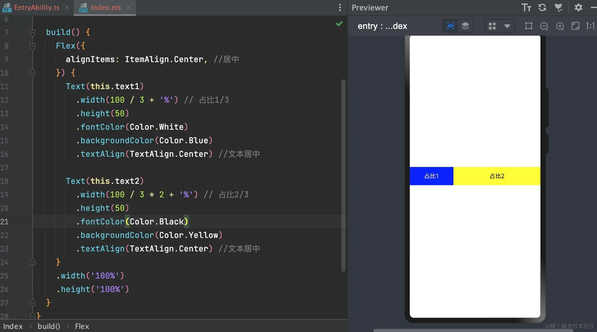
Task: Collapse the build() fold marker at line 7
Action: [x=32, y=32]
